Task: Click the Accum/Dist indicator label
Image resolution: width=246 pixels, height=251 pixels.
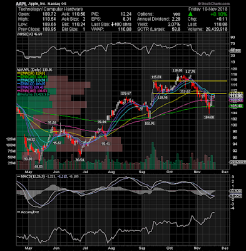Action: click(x=28, y=212)
